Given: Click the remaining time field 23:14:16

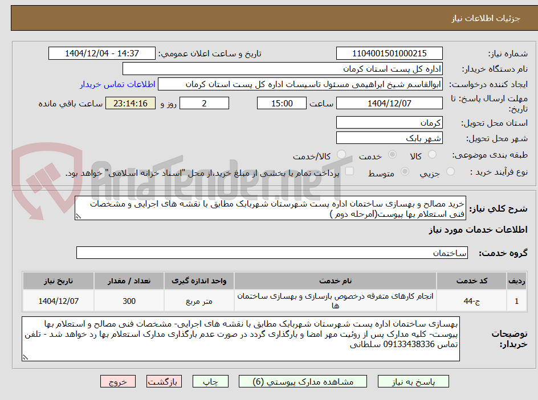Looking at the screenshot, I should (131, 103).
